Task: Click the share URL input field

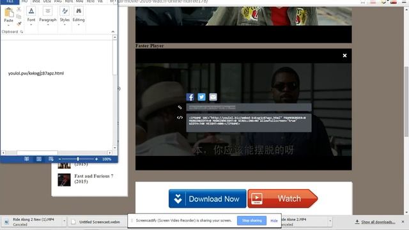Action: coord(249,107)
